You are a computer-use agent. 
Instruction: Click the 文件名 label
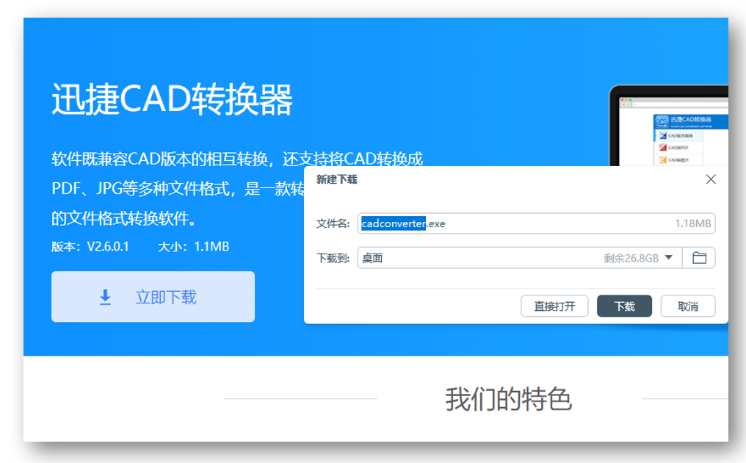pos(333,223)
